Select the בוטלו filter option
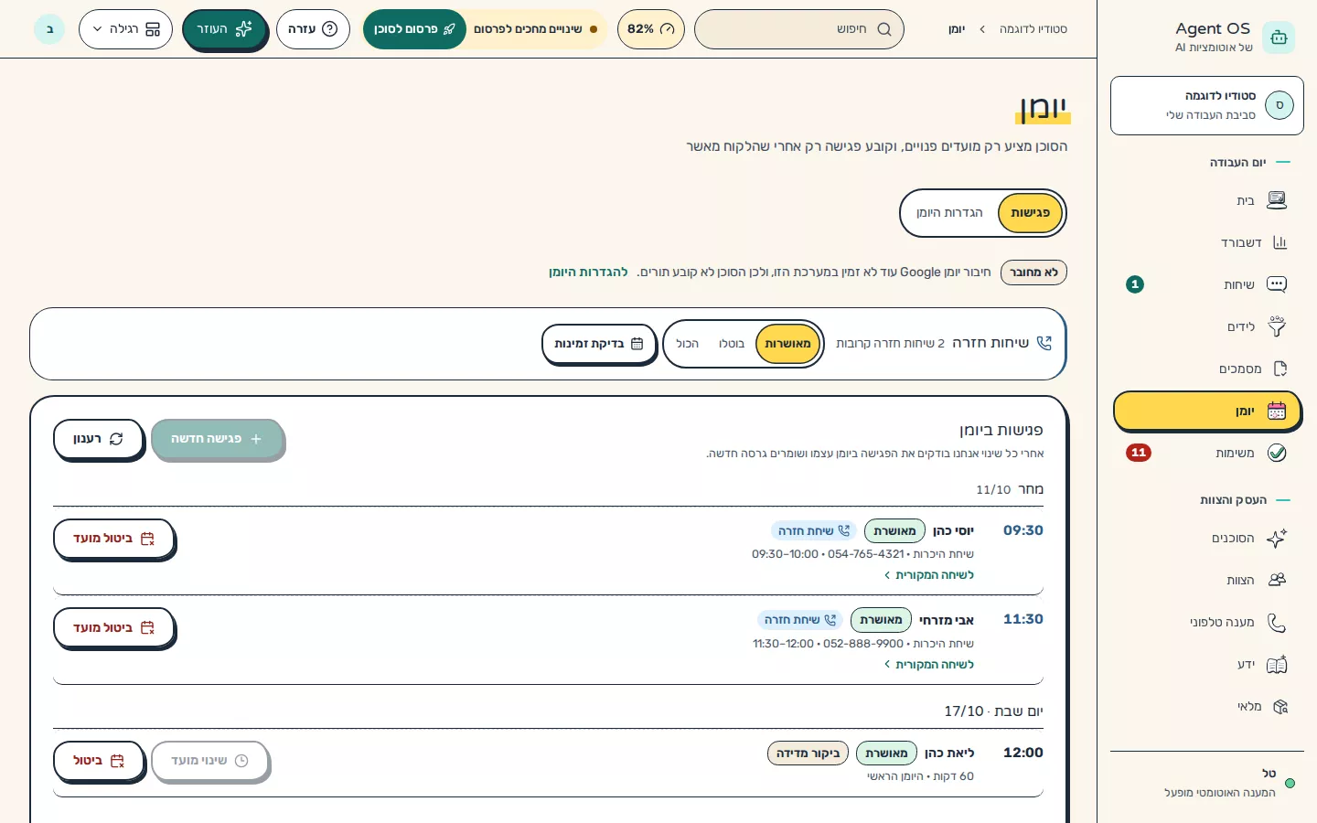The width and height of the screenshot is (1317, 823). 732,344
